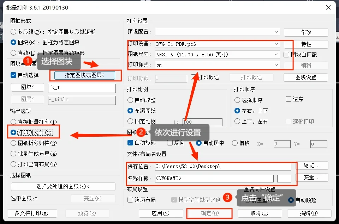Click the 确定 button to confirm
Image resolution: width=339 pixels, height=224 pixels.
(x=209, y=213)
